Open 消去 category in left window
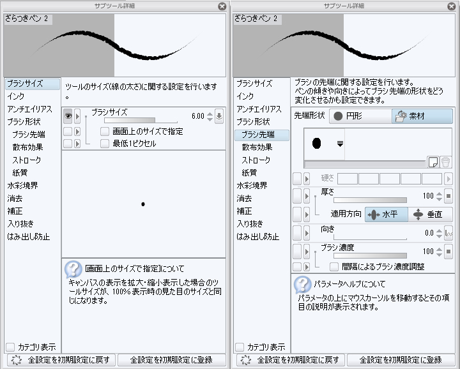 (15, 199)
